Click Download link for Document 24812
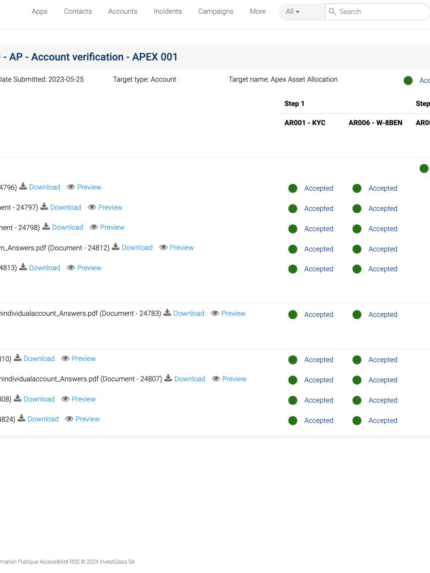The height and width of the screenshot is (573, 430). [137, 248]
